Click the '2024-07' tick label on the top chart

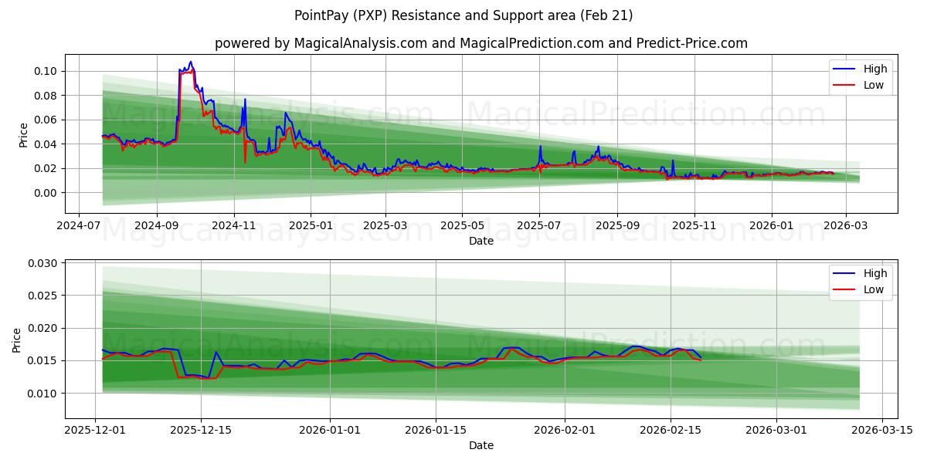coord(80,226)
